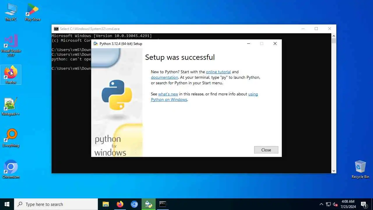
Task: Open Firefox from the taskbar
Action: pos(120,204)
